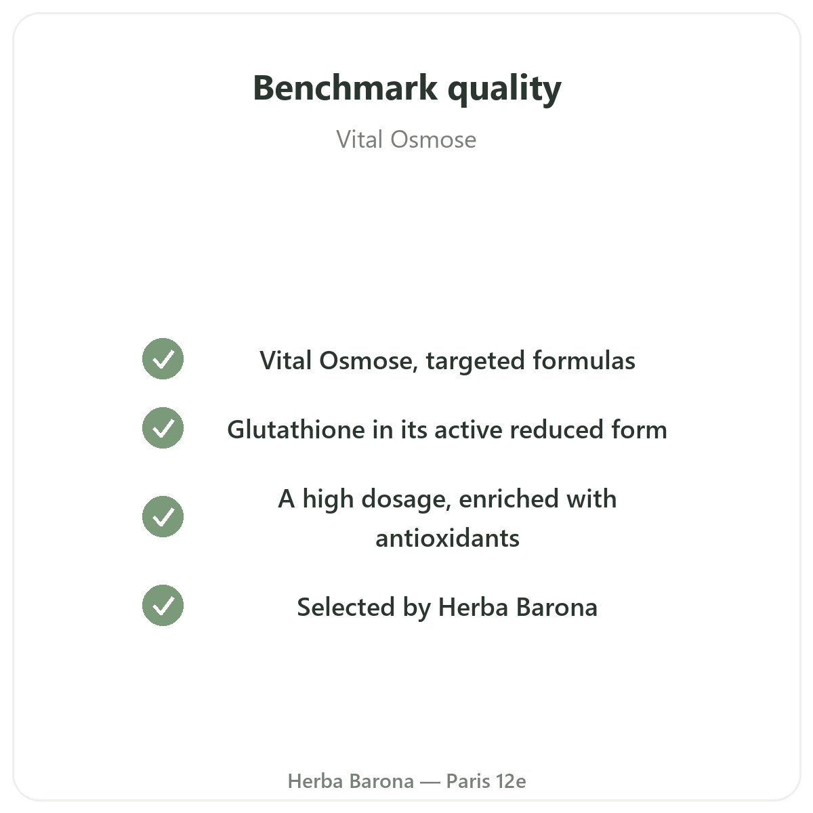The image size is (813, 813).
Task: Select "reduced form" in the Glutathione line
Action: 588,430
